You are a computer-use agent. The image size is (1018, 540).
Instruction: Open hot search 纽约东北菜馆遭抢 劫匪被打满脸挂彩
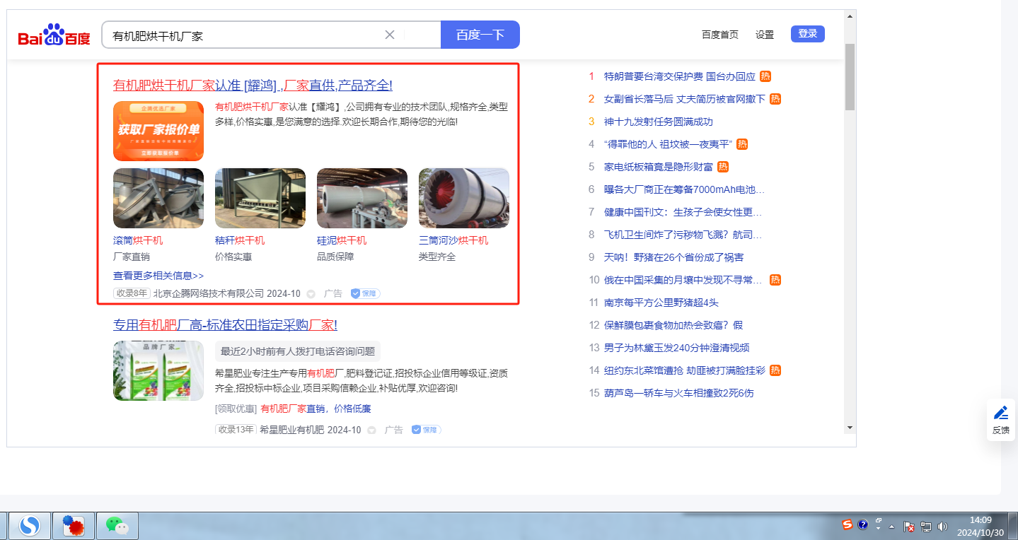point(685,370)
